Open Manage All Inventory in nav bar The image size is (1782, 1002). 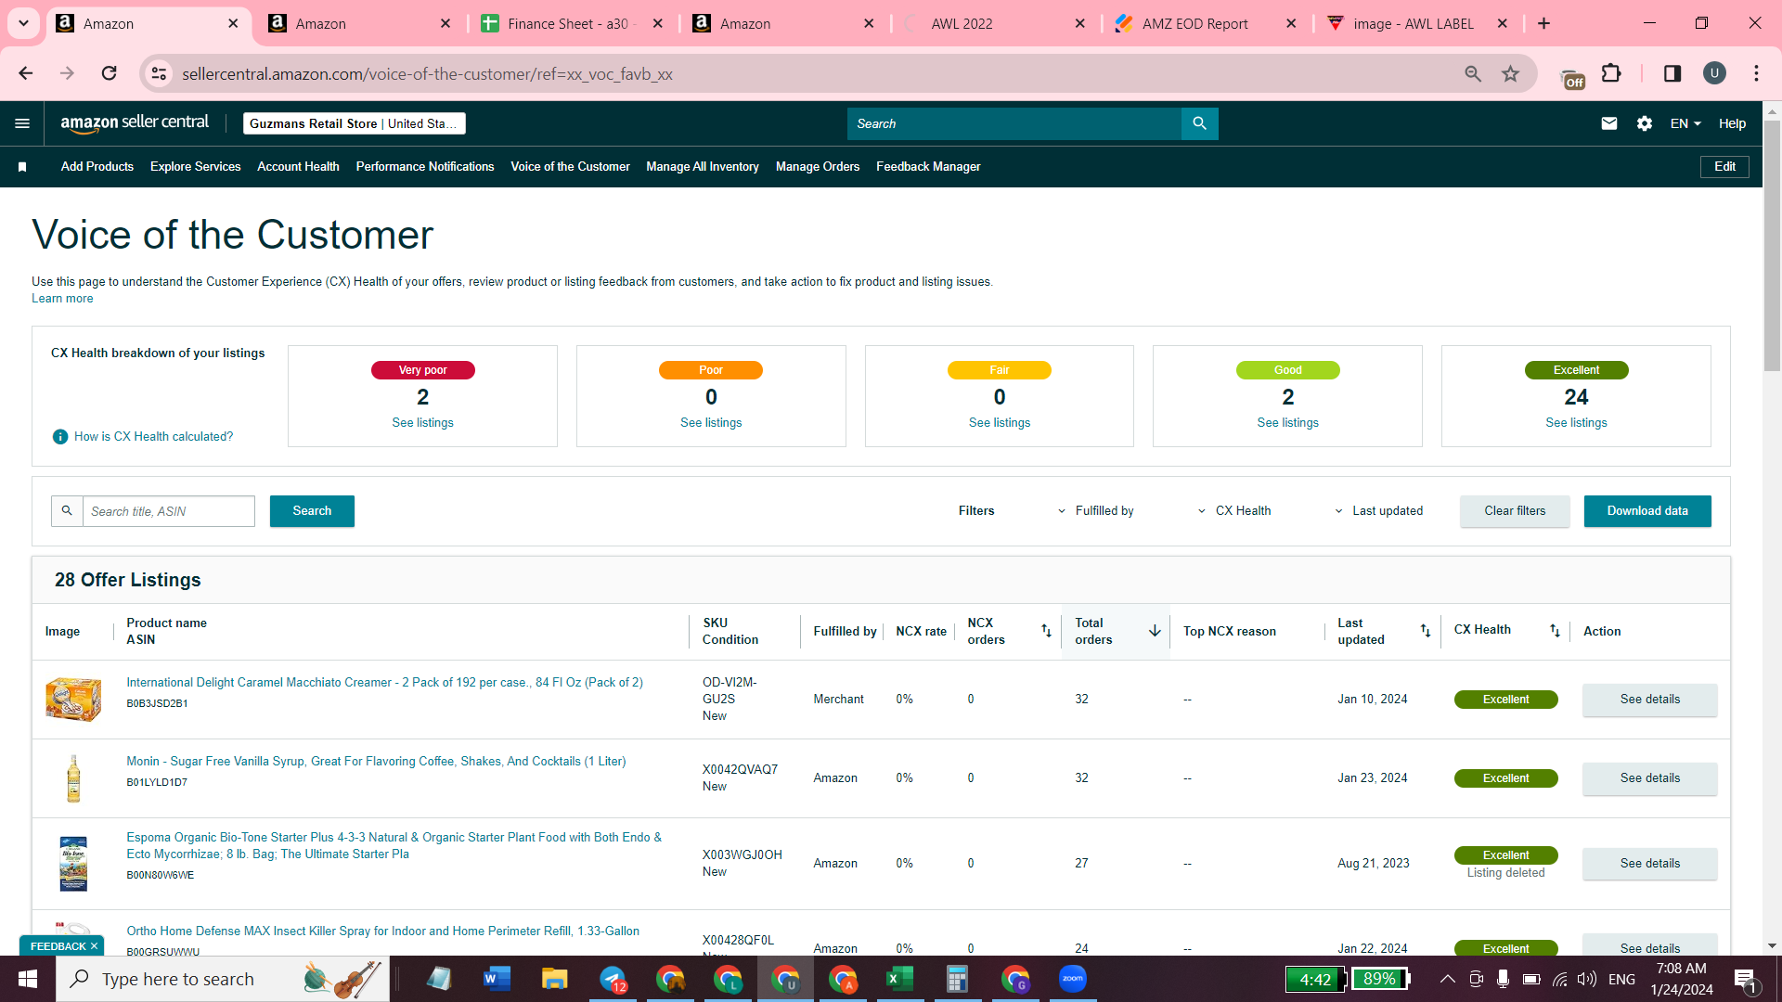click(703, 167)
